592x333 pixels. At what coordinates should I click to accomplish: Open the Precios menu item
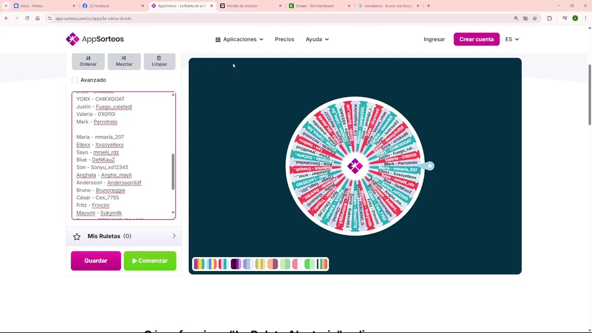[284, 39]
